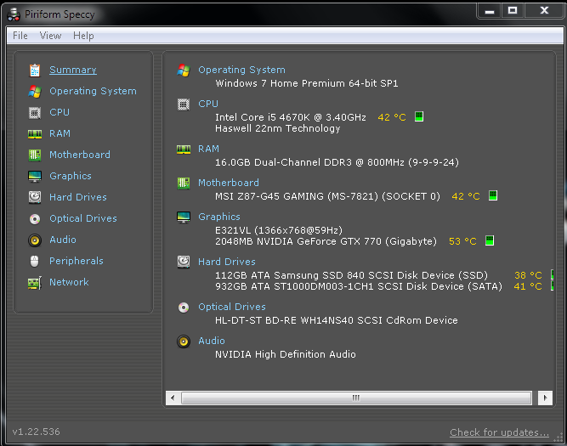Click the horizontal scrollbar left arrow
567x446 pixels.
pyautogui.click(x=173, y=398)
